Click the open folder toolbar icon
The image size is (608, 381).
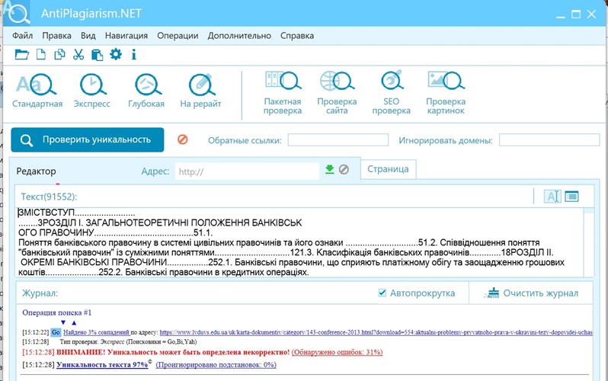(x=21, y=54)
